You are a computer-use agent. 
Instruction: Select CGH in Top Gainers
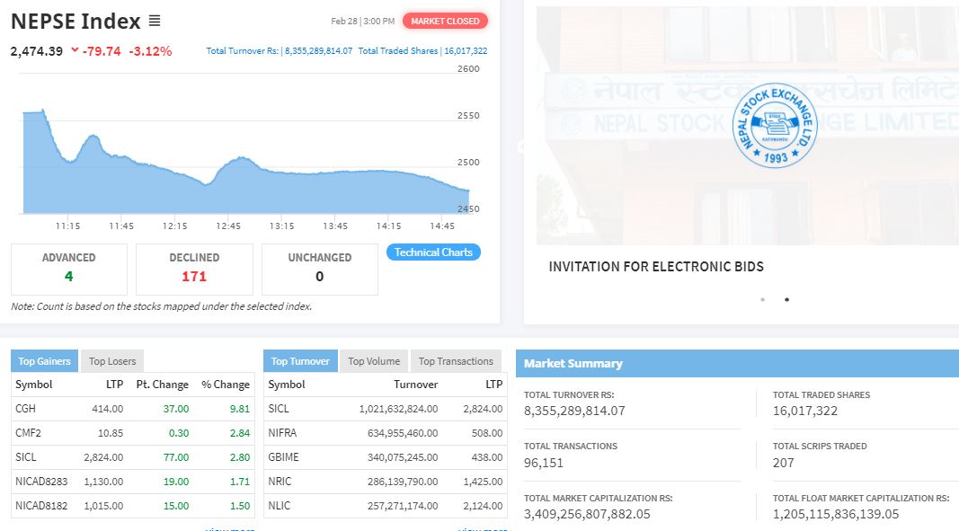(26, 409)
